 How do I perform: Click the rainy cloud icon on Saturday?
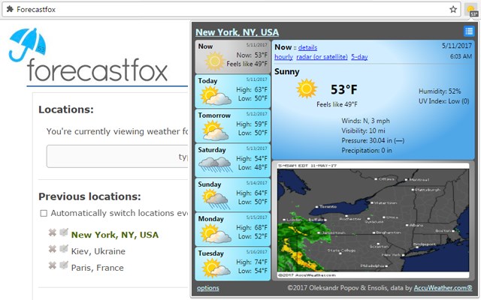coord(215,164)
